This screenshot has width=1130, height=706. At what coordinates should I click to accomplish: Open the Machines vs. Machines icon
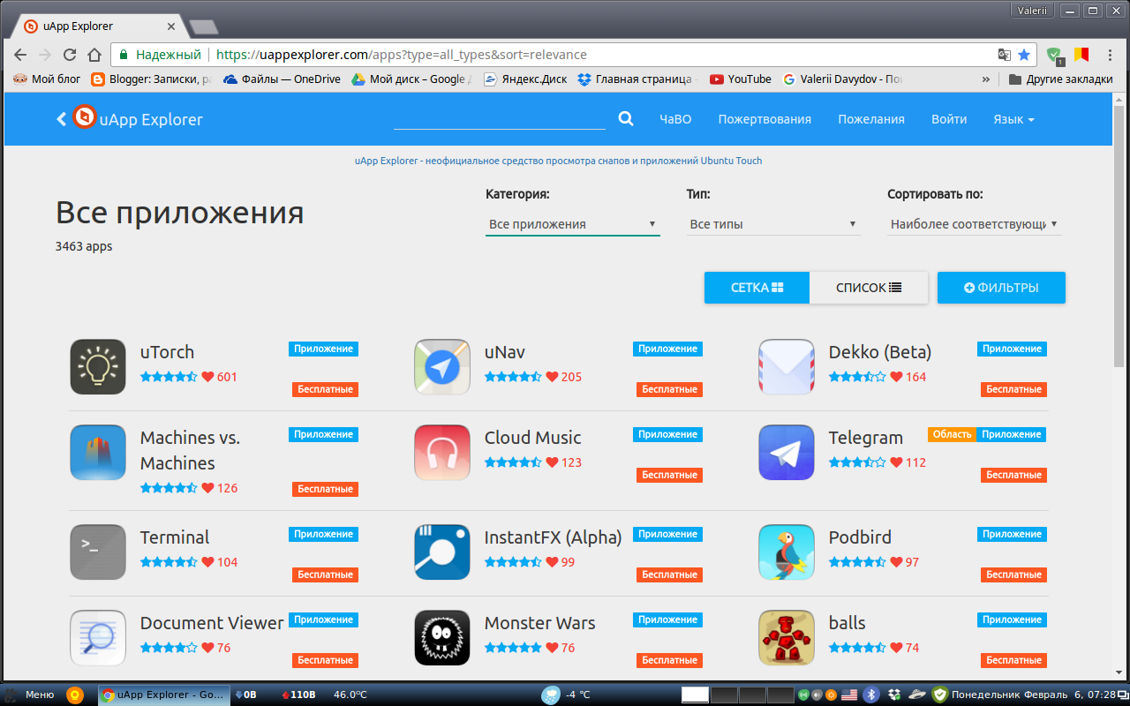coord(98,452)
